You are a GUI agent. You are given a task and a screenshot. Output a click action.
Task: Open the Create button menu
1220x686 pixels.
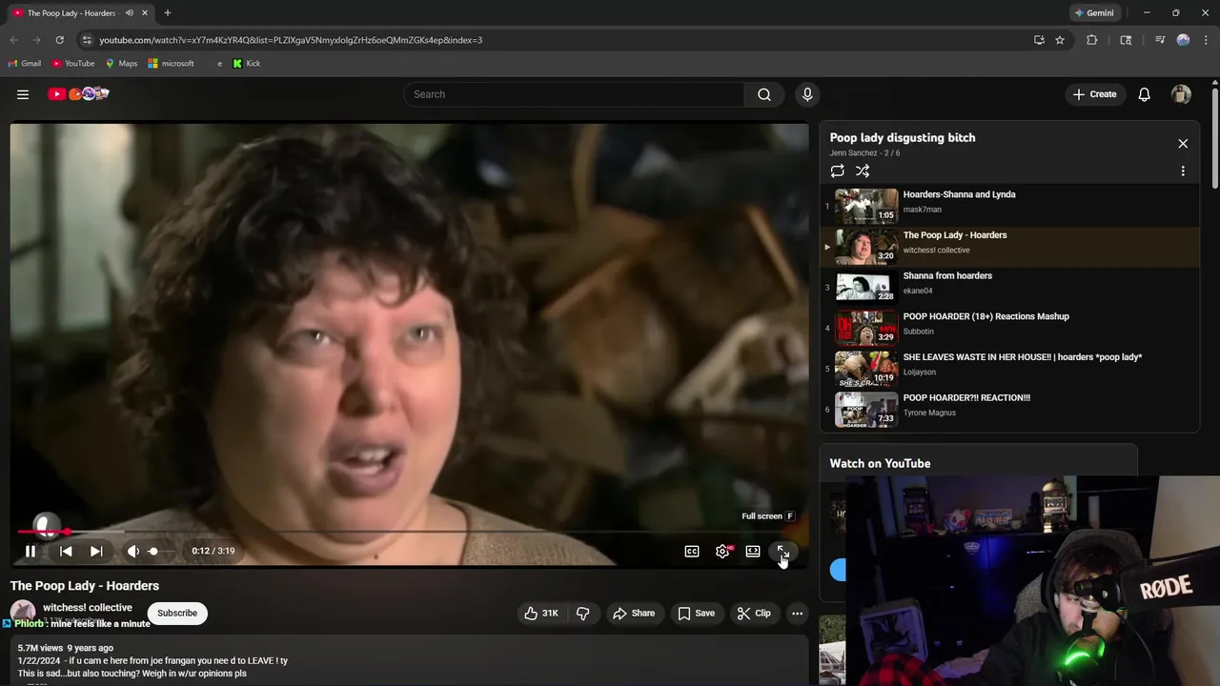[x=1094, y=94]
